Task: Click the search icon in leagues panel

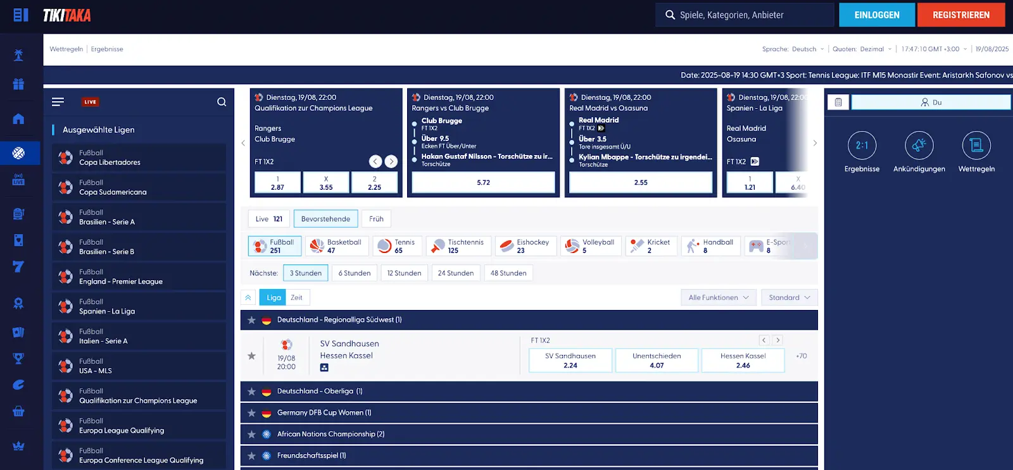Action: [222, 102]
